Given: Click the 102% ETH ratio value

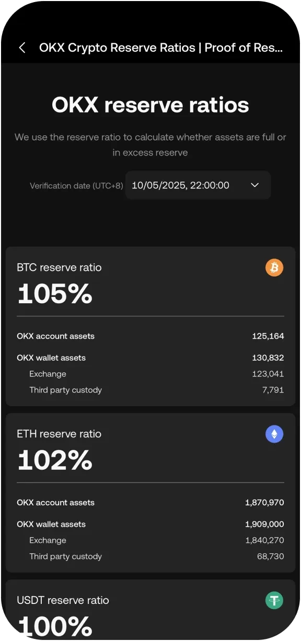Looking at the screenshot, I should tap(55, 460).
